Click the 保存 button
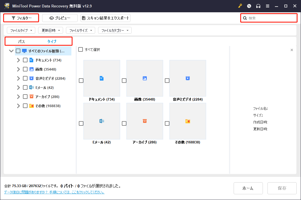 pos(282,188)
